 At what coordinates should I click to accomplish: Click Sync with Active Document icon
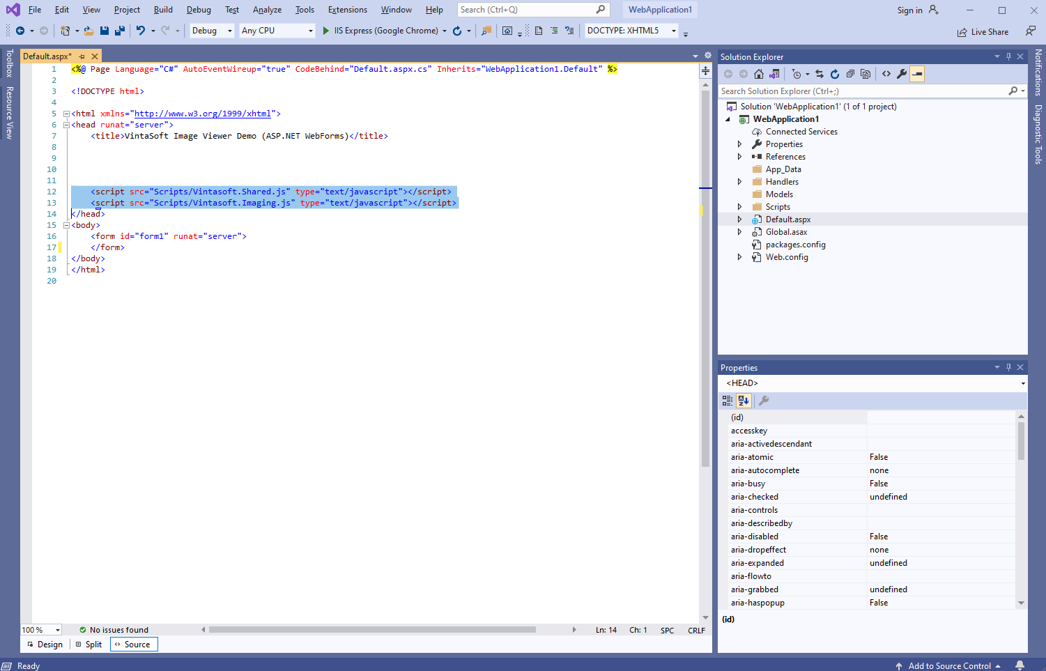(x=820, y=74)
